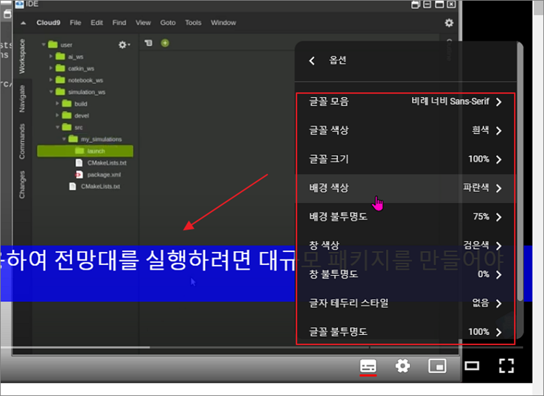The width and height of the screenshot is (544, 396).
Task: Open the video settings gear
Action: pos(403,366)
